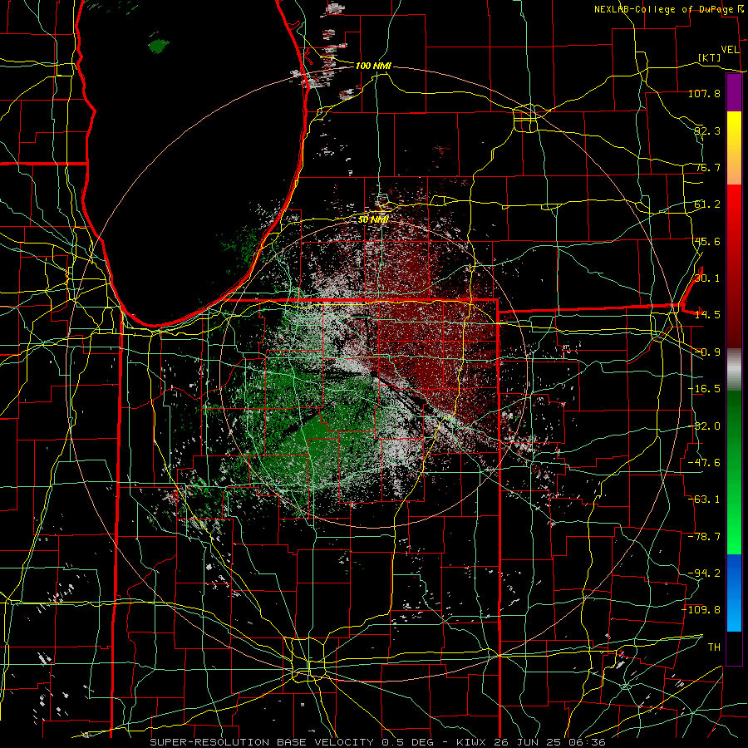
Task: Pick the black TH segment of the color bar
Action: click(734, 647)
